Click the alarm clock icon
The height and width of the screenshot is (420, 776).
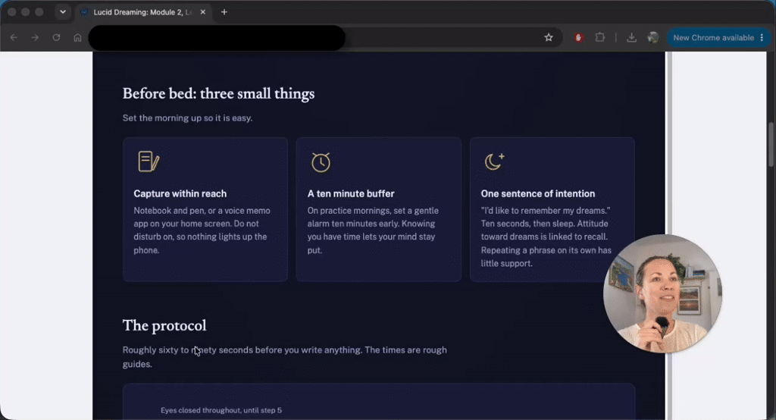(x=321, y=162)
